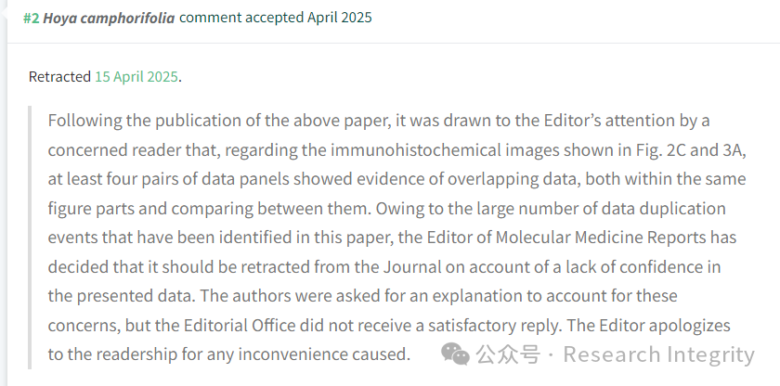
Task: Click the grey blockquote bar beside the notice
Action: tap(30, 238)
